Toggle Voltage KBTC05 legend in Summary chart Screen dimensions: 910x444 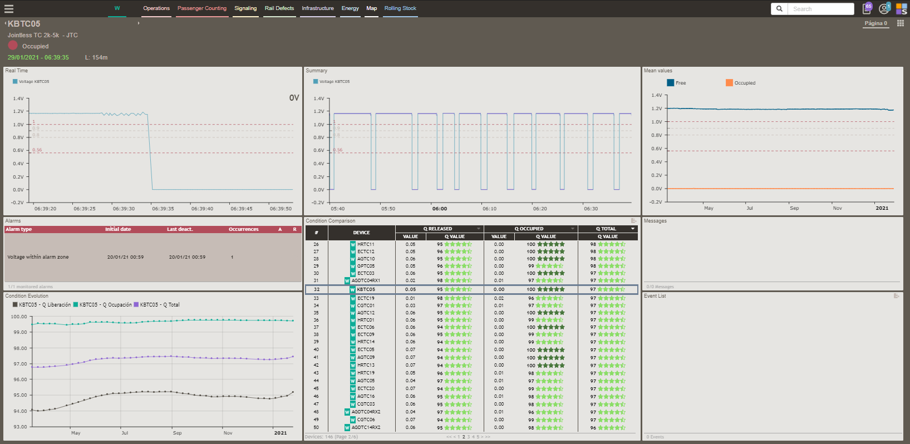[331, 81]
